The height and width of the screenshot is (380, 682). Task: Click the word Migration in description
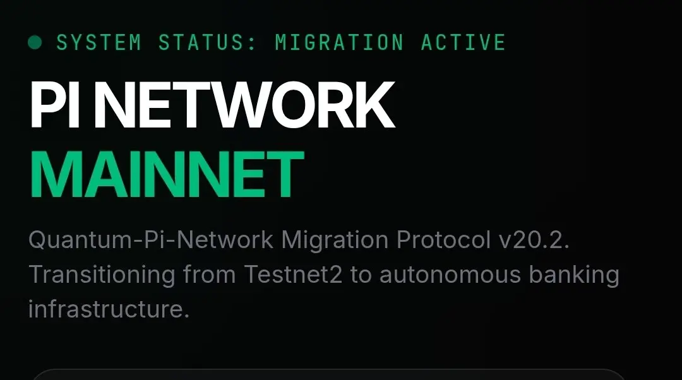pos(335,240)
